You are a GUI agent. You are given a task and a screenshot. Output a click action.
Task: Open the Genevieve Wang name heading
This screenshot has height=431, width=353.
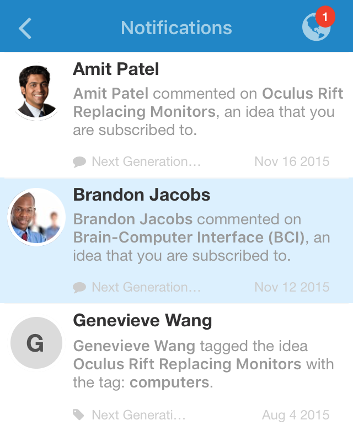(x=142, y=321)
